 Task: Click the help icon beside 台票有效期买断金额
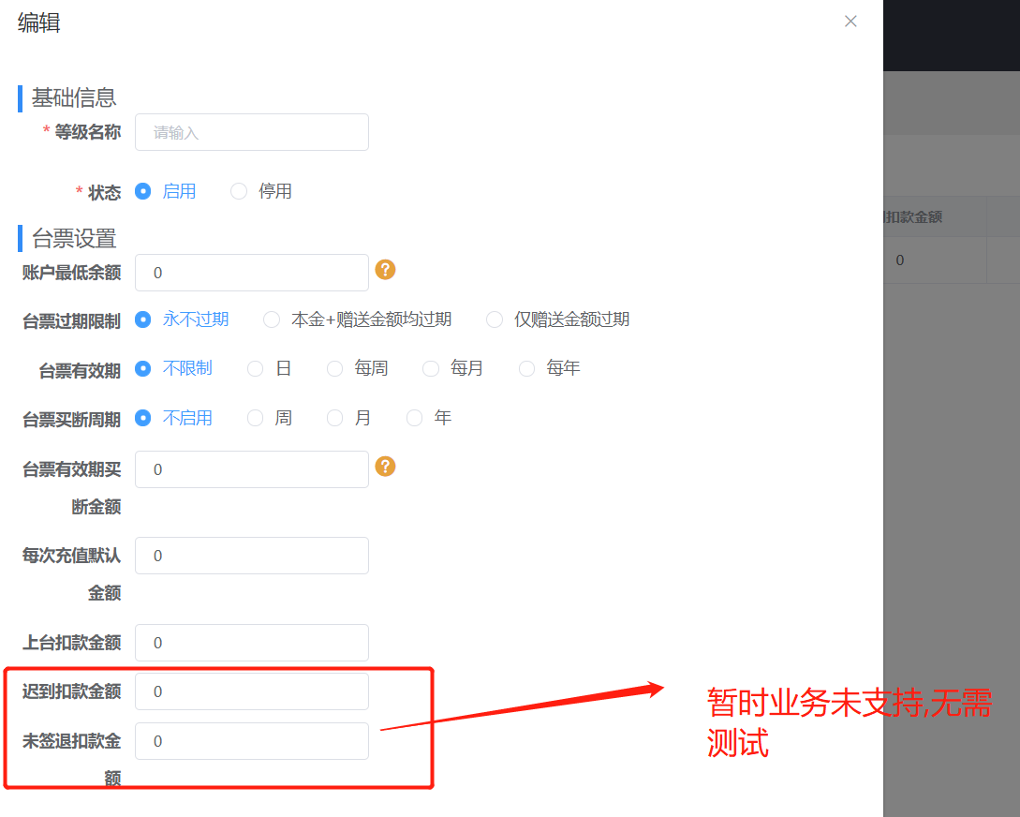[x=385, y=467]
